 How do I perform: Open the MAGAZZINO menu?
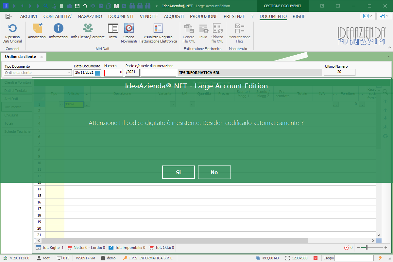tap(90, 16)
